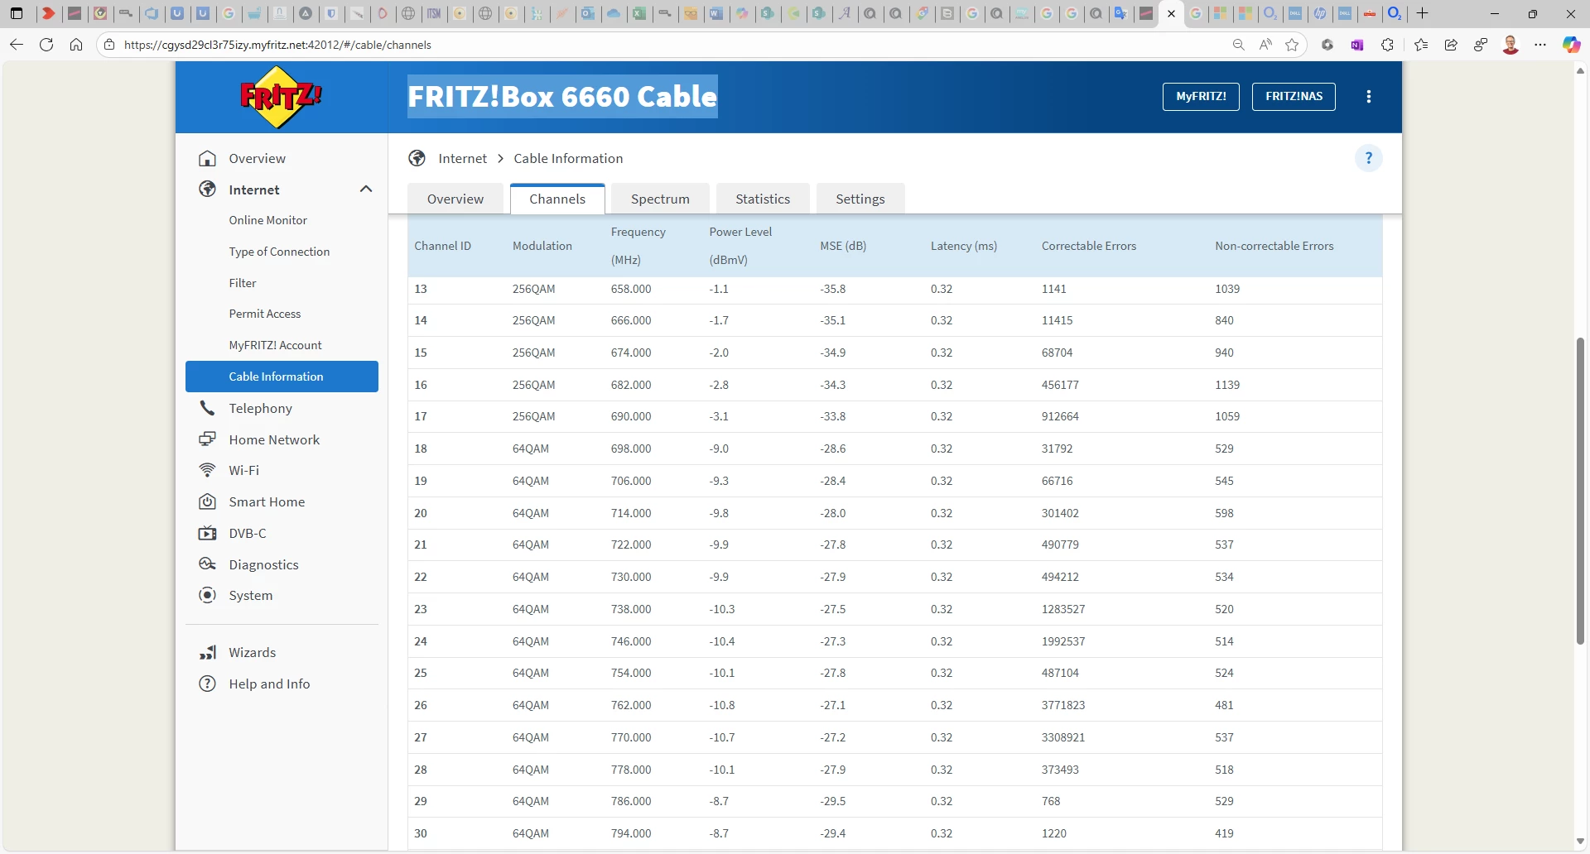View site information via the lock icon
The image size is (1590, 854).
109,45
